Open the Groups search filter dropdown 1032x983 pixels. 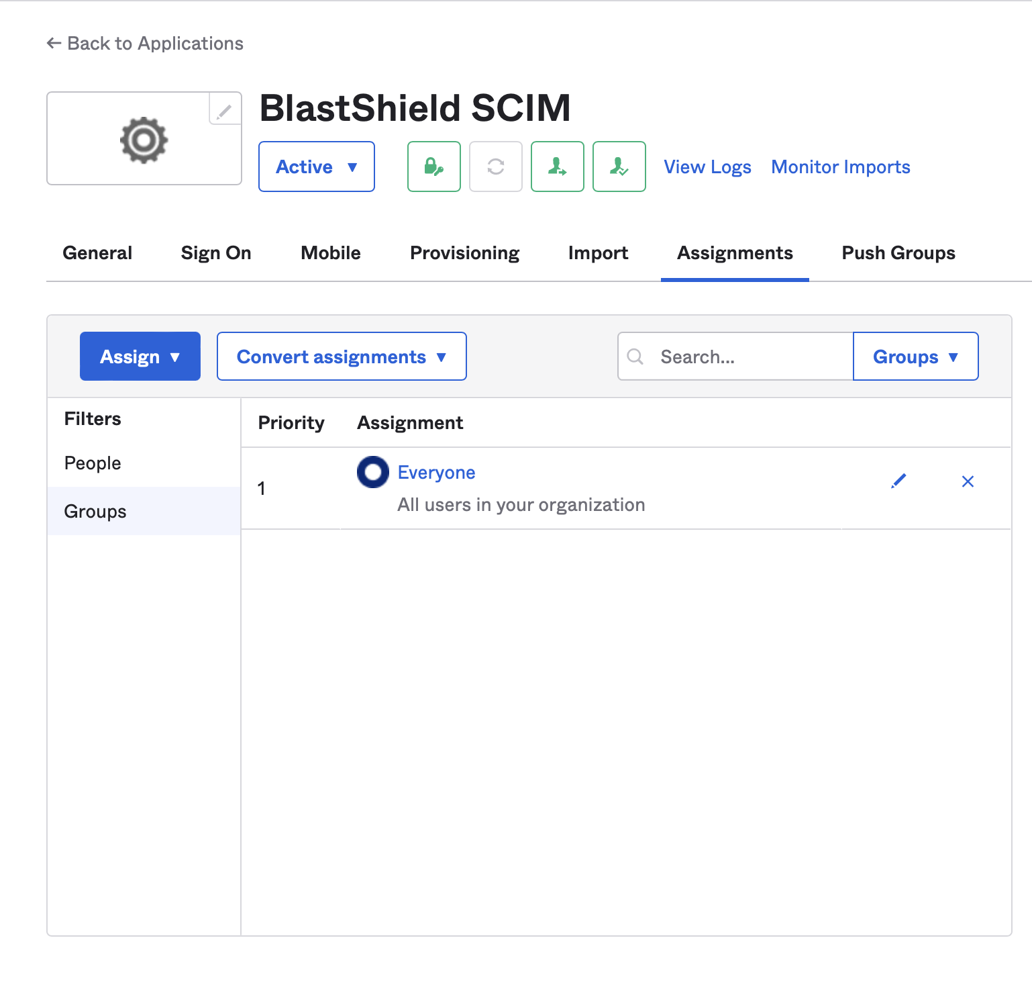[915, 357]
